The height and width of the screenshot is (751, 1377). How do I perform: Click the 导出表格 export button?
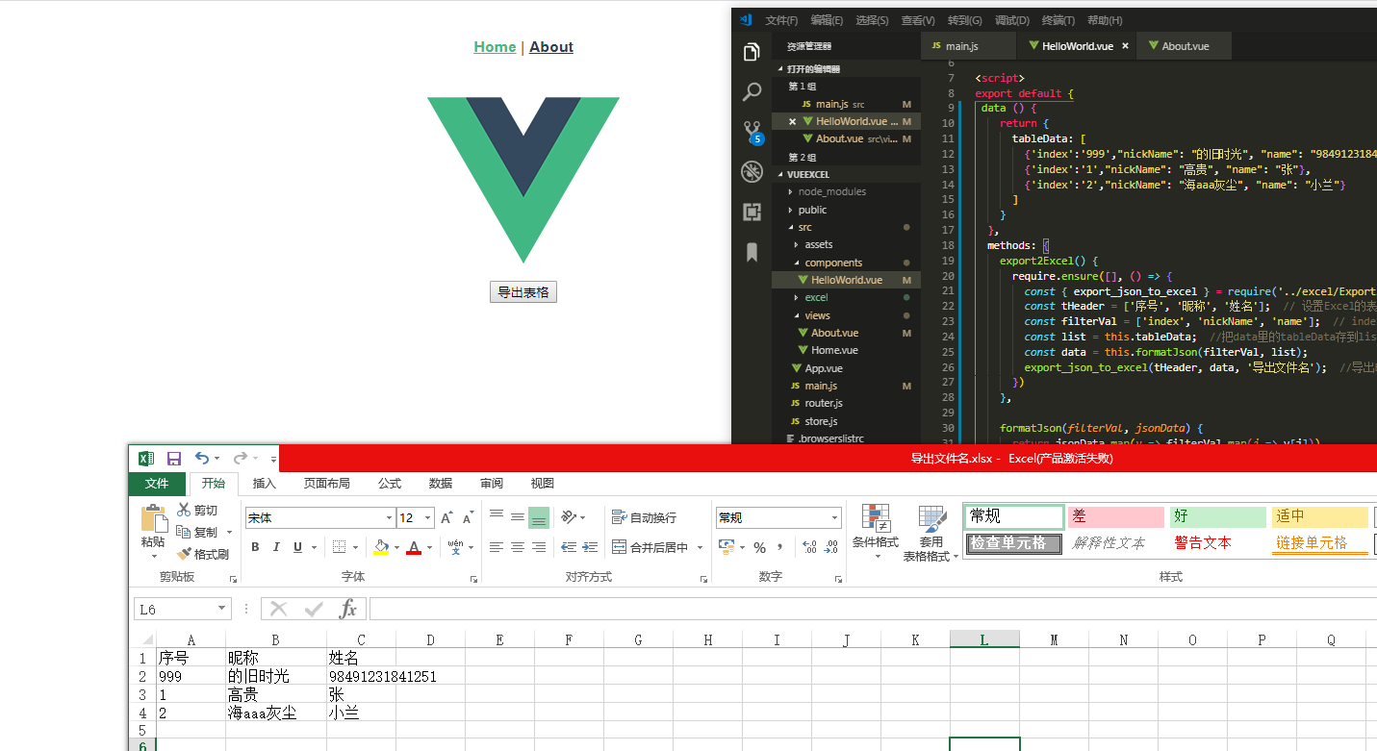click(523, 292)
